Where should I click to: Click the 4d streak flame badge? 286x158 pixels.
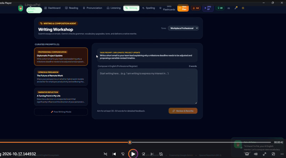coord(196,8)
